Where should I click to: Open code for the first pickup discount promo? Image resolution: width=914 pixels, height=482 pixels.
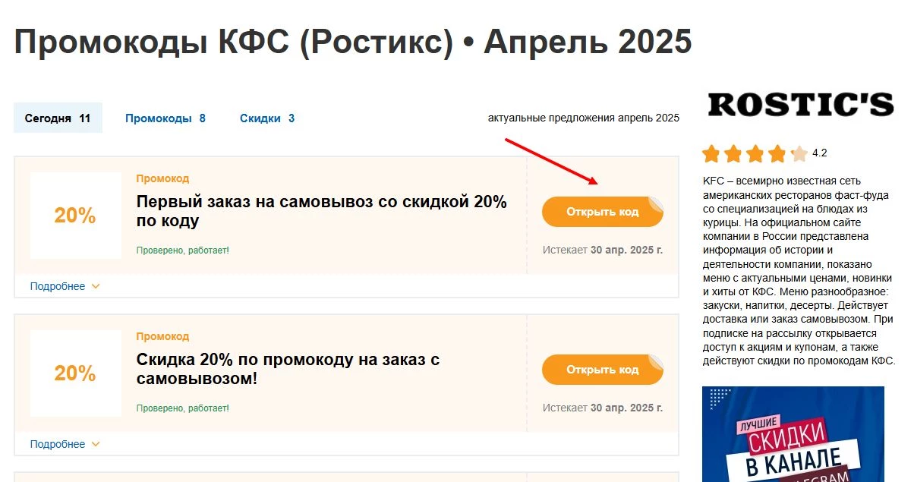tap(602, 212)
